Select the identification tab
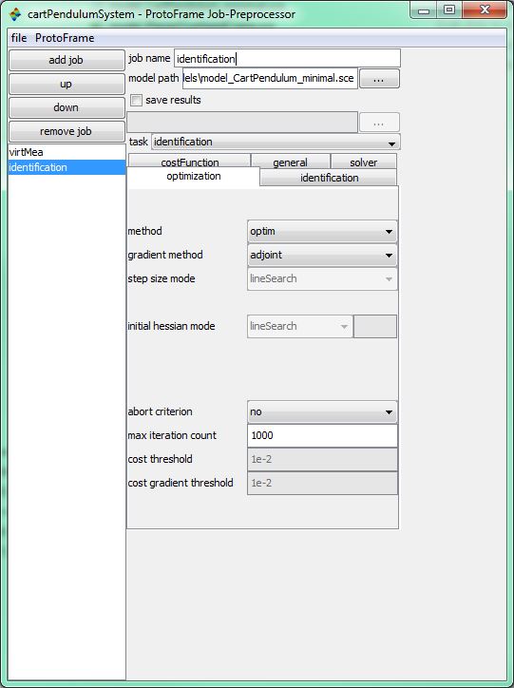This screenshot has height=688, width=514. point(329,178)
